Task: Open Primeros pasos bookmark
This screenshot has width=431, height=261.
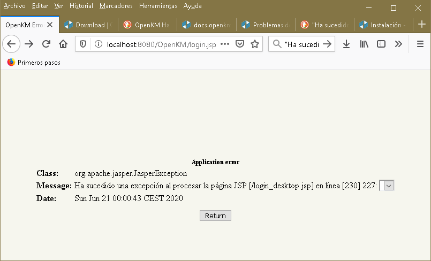Action: 34,62
